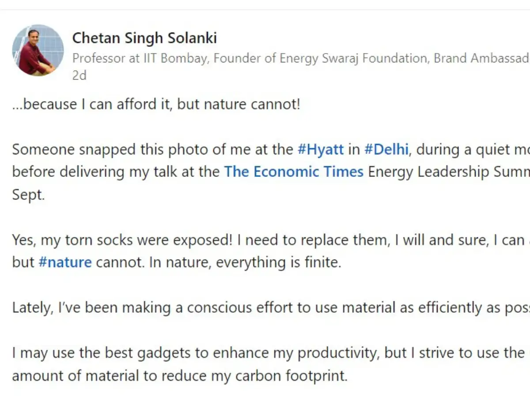The height and width of the screenshot is (398, 530).
Task: Follow The Economic Times link
Action: coord(294,172)
